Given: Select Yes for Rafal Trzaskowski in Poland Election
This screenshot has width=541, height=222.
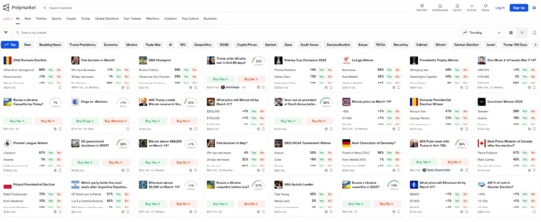Looking at the screenshot, I should click(x=50, y=194).
